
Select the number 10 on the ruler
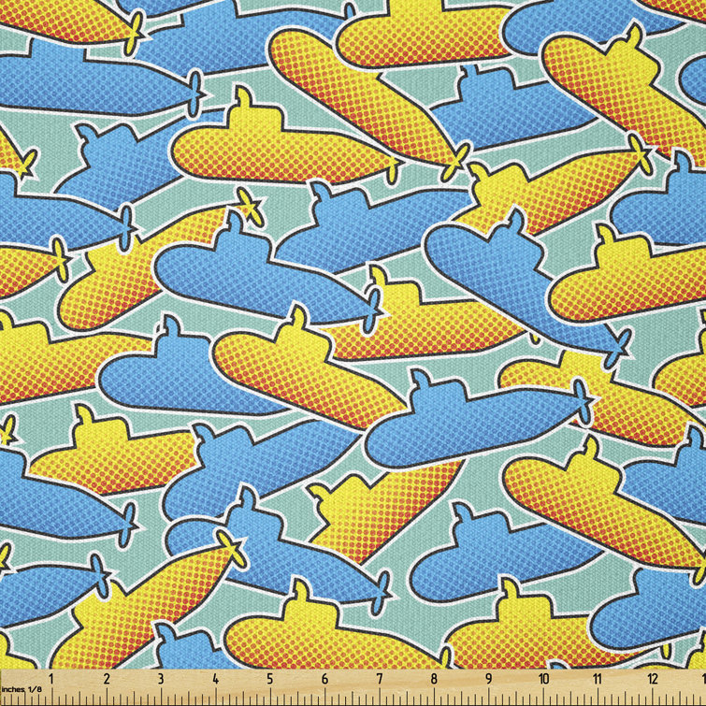tap(544, 680)
